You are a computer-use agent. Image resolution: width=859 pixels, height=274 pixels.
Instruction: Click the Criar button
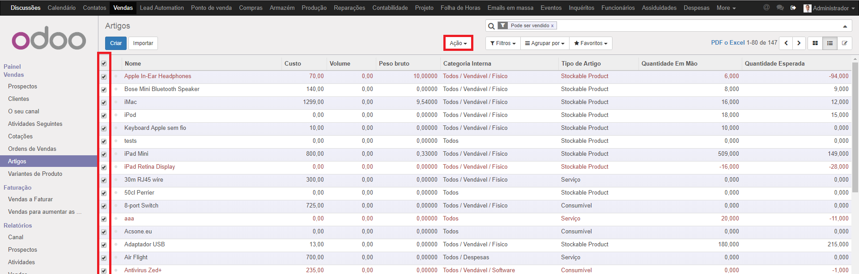[x=116, y=43]
